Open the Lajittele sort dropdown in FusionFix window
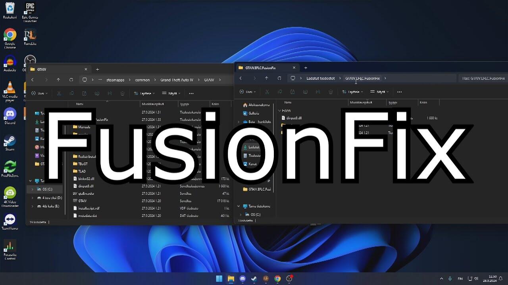Screen dimensions: 508x285 [x=352, y=92]
